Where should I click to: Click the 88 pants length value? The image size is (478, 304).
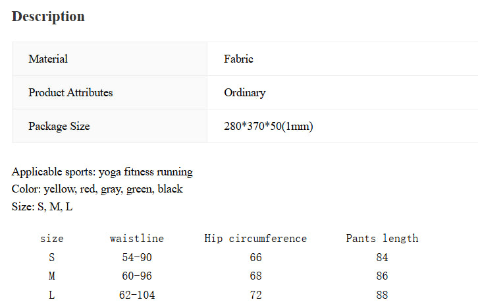382,295
